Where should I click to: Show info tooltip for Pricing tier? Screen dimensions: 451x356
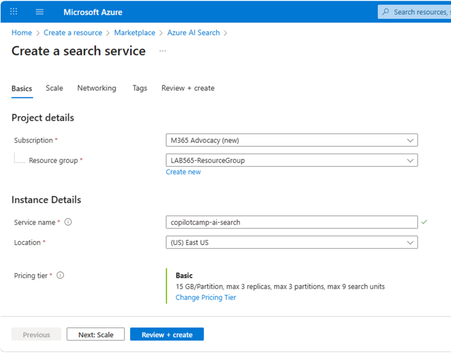tap(61, 275)
